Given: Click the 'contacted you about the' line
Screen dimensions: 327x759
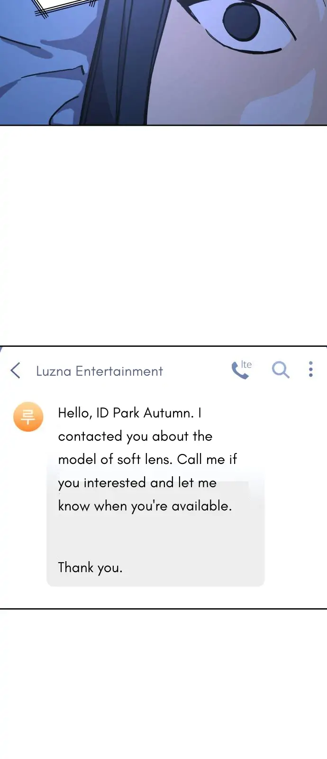Looking at the screenshot, I should click(135, 436).
